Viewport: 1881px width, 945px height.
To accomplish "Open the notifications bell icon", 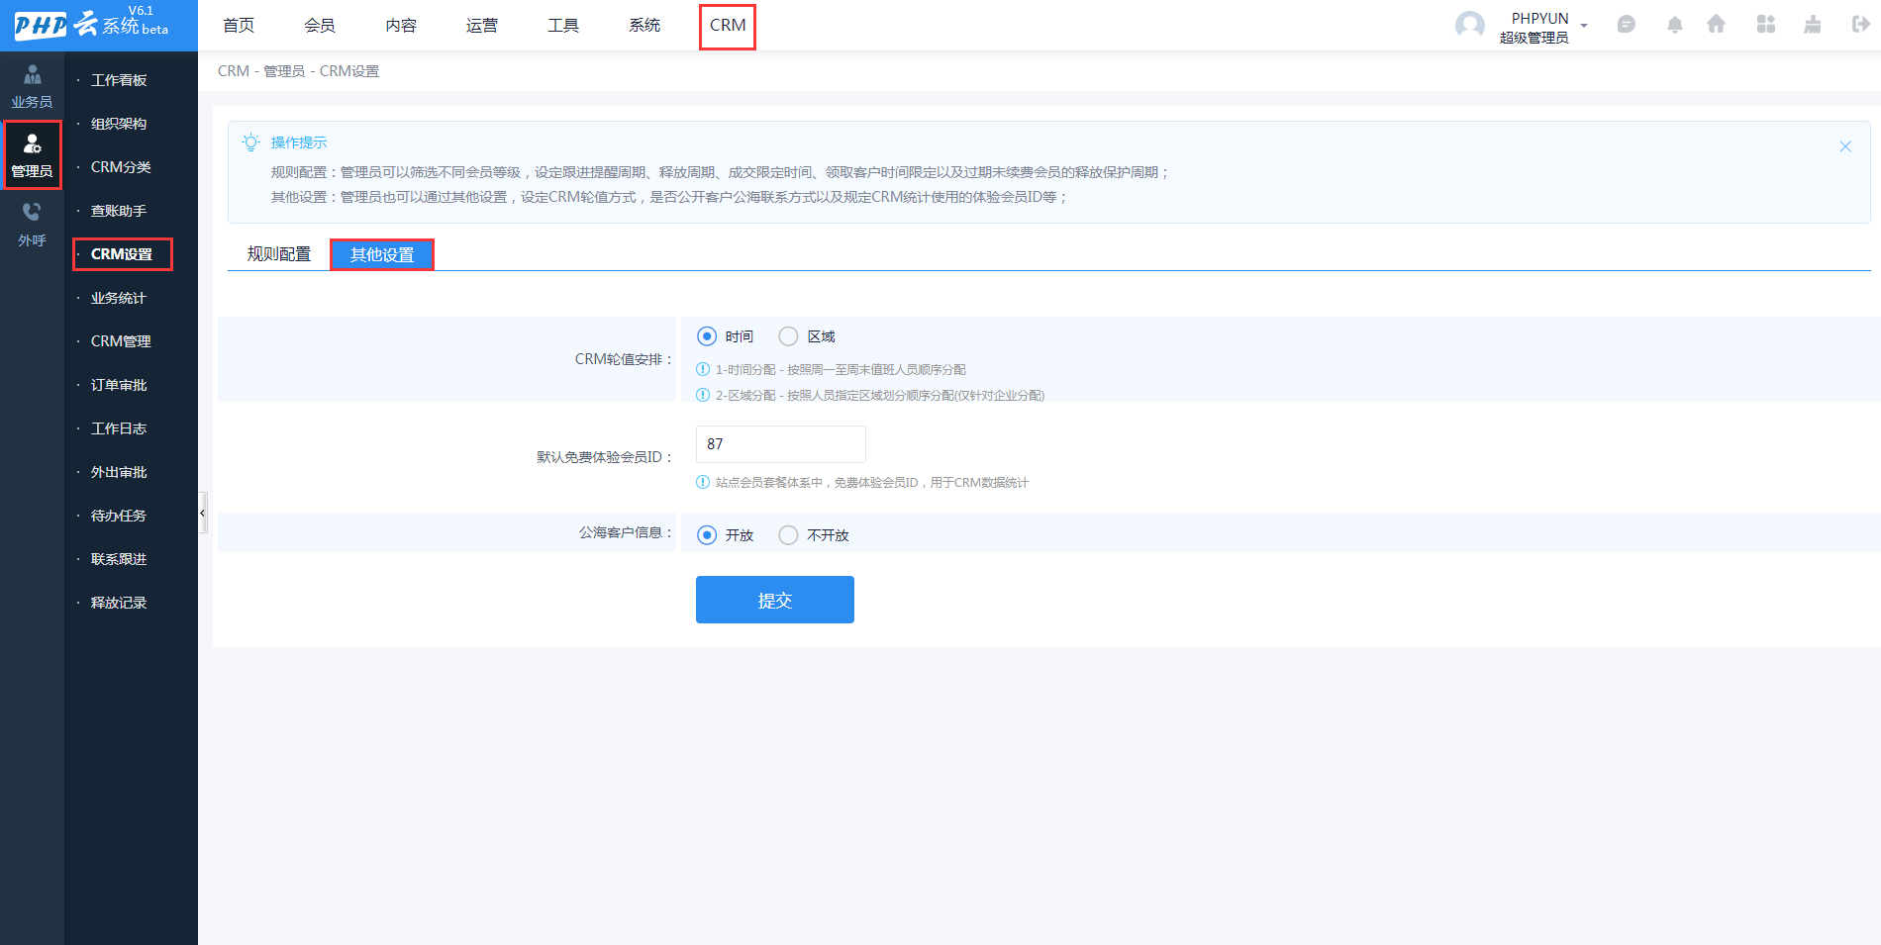I will tap(1674, 25).
